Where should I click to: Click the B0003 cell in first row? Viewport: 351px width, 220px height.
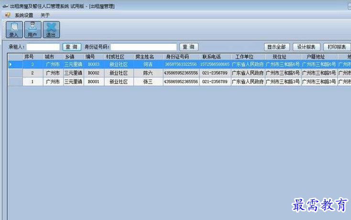point(93,64)
